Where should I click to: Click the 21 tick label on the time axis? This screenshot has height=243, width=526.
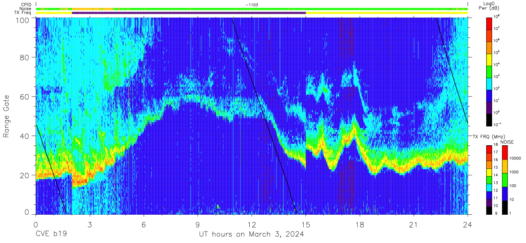click(414, 225)
